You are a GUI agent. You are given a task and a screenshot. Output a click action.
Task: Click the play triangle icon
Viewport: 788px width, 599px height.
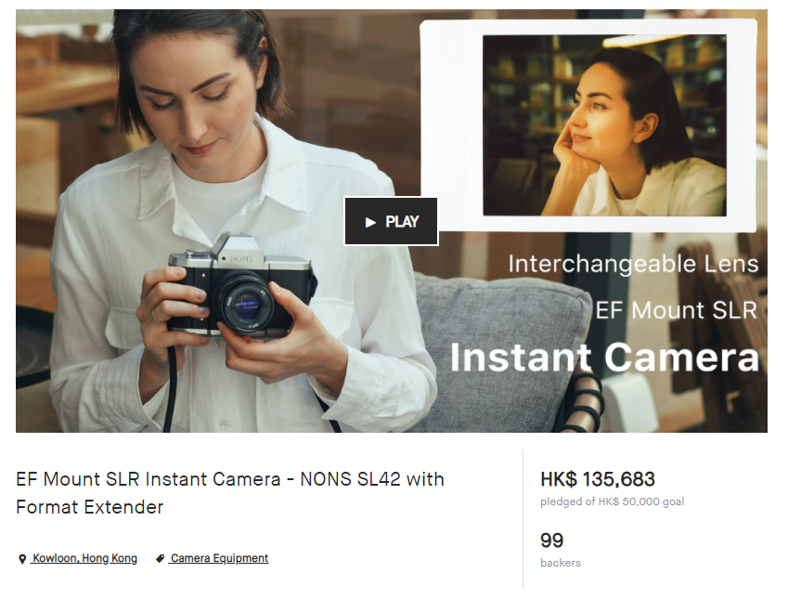tap(370, 222)
